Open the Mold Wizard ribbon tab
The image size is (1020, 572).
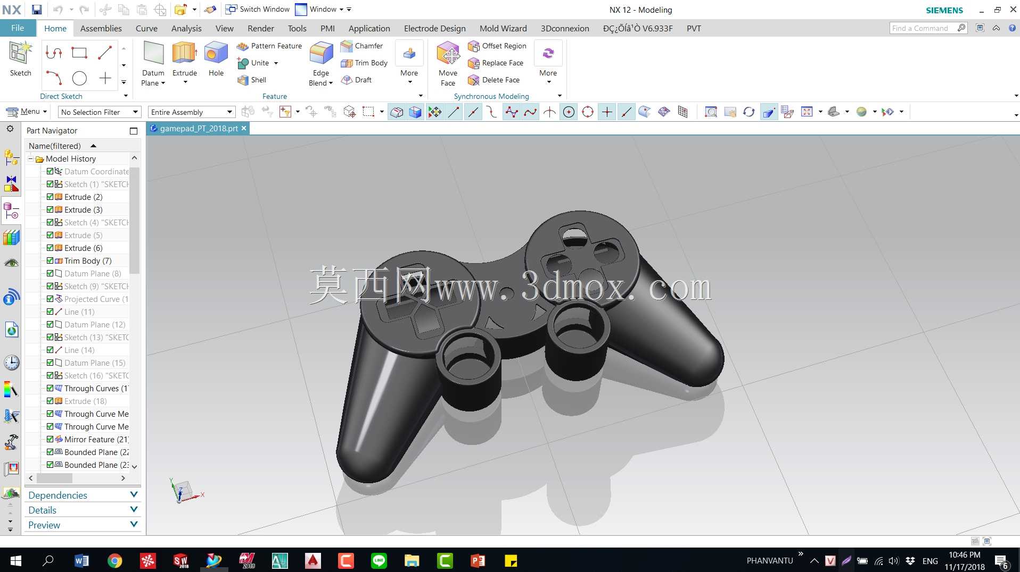pyautogui.click(x=503, y=29)
